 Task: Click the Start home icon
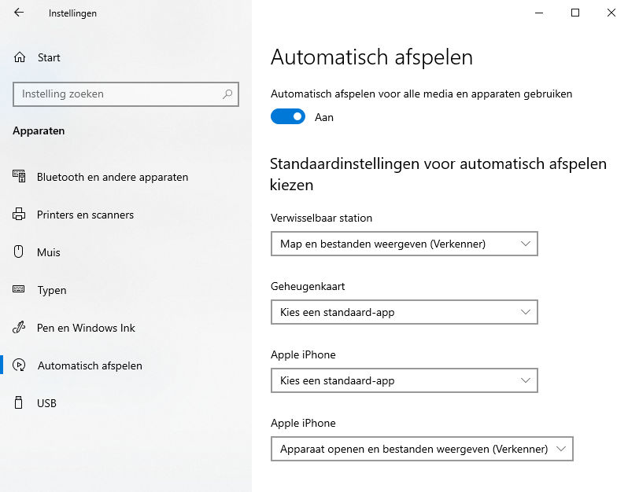[x=20, y=57]
